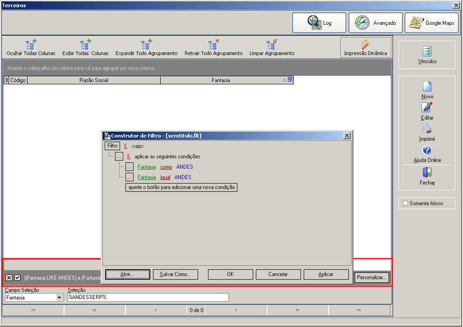Click the Seleção text input field

pyautogui.click(x=148, y=297)
